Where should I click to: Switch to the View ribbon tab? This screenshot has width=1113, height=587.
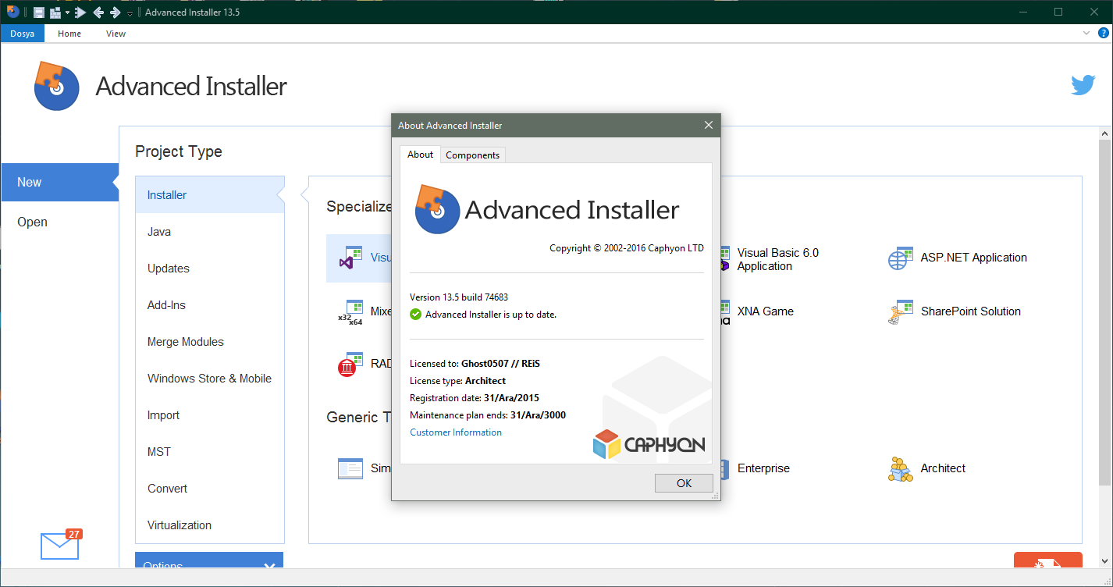click(116, 34)
